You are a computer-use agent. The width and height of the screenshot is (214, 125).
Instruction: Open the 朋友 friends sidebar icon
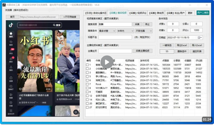point(11,59)
